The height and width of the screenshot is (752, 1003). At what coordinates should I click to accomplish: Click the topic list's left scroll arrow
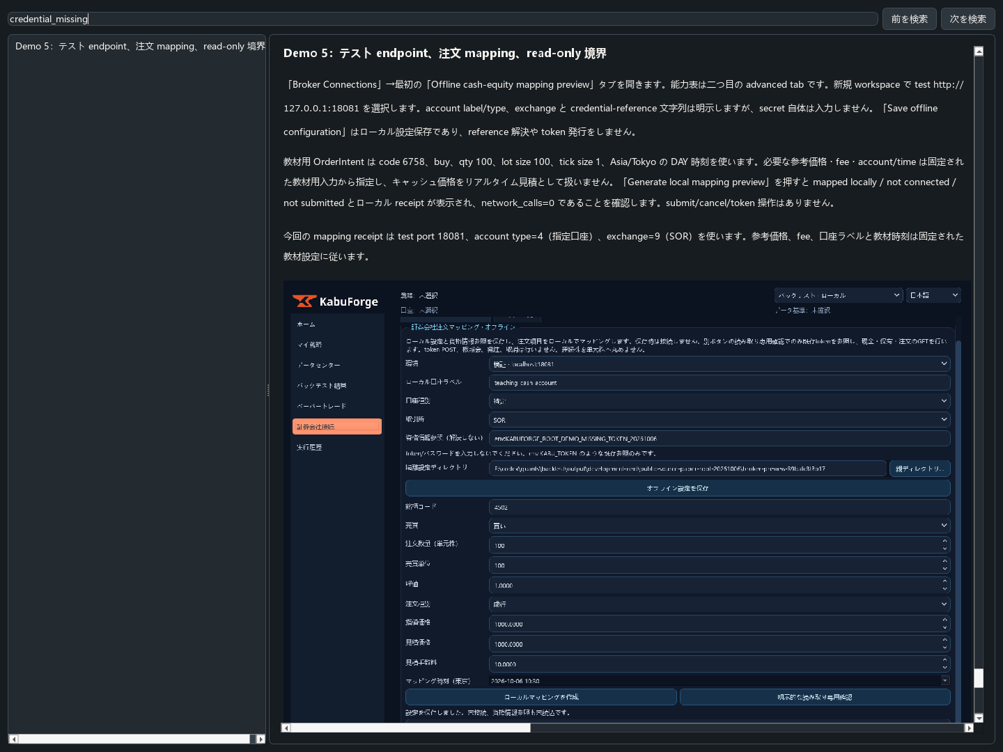click(13, 739)
